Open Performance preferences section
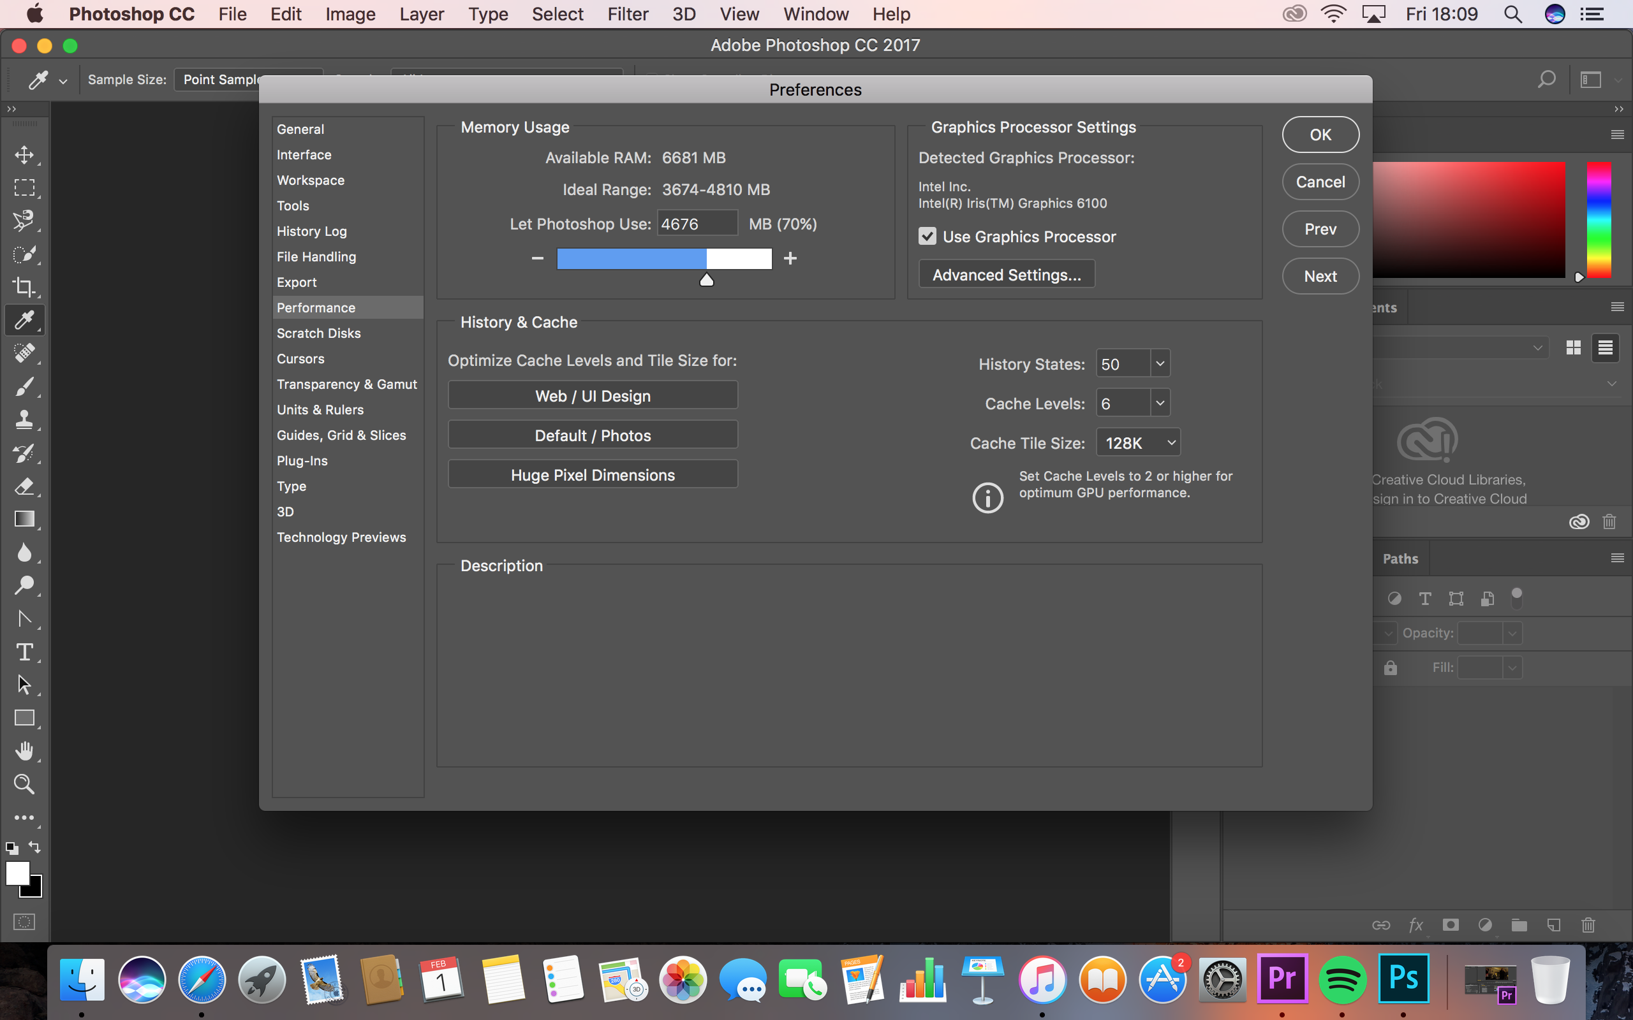 click(315, 307)
